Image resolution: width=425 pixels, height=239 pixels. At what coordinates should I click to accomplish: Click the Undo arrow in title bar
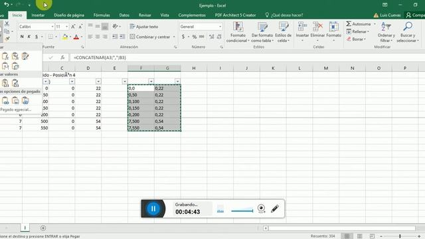7,5
